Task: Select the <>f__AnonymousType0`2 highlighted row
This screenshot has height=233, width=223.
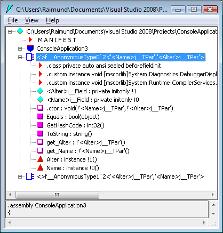Action: 121,57
